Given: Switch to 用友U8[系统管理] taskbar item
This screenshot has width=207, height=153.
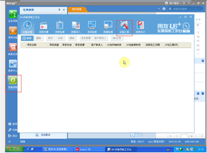Looking at the screenshot, I should pos(58,149).
